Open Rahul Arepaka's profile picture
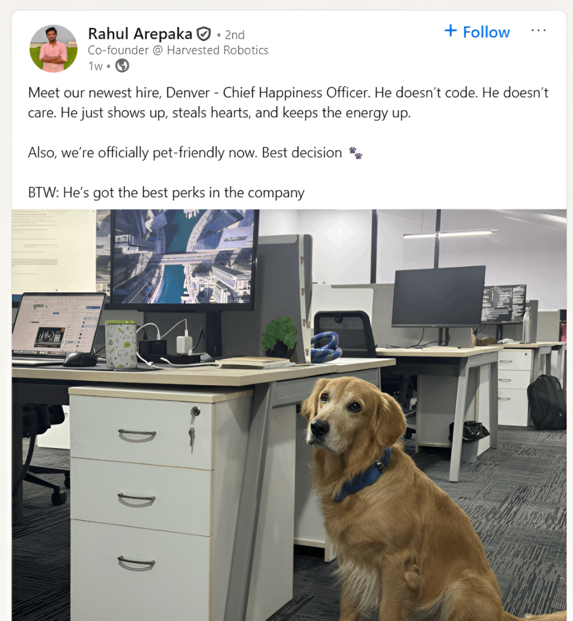The width and height of the screenshot is (573, 621). [53, 49]
